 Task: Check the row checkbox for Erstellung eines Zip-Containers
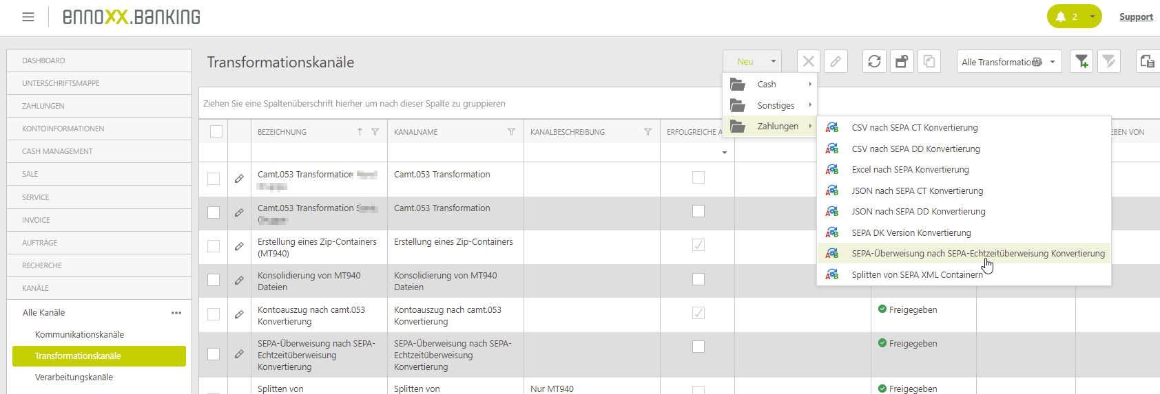pyautogui.click(x=214, y=246)
